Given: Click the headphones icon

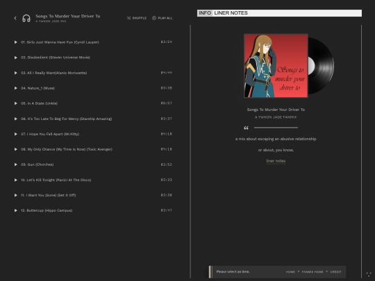Looking at the screenshot, I should pyautogui.click(x=26, y=19).
